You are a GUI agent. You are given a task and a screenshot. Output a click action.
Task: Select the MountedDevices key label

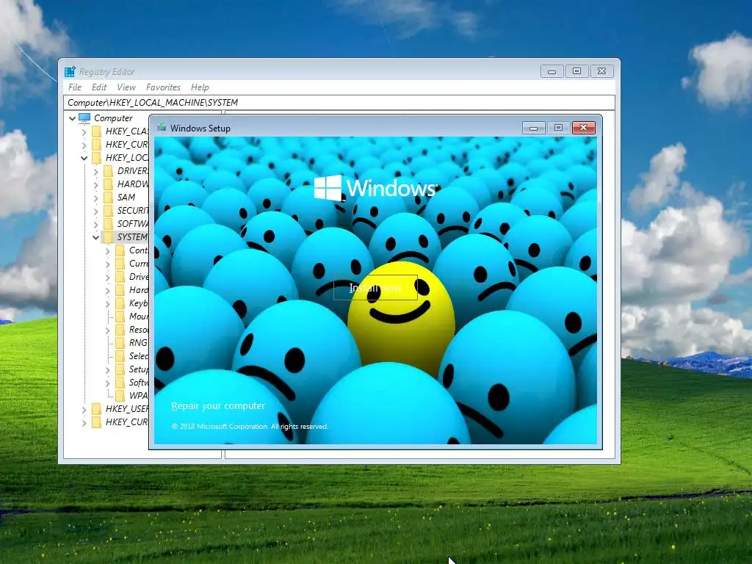pyautogui.click(x=139, y=317)
